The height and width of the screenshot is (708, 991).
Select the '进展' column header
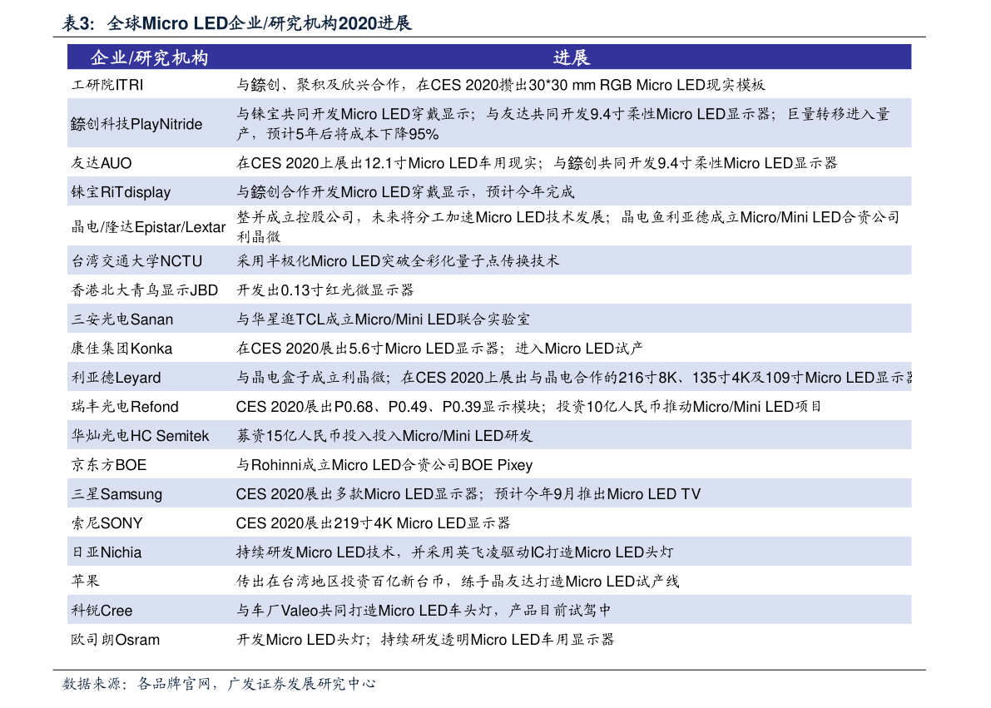pyautogui.click(x=571, y=57)
